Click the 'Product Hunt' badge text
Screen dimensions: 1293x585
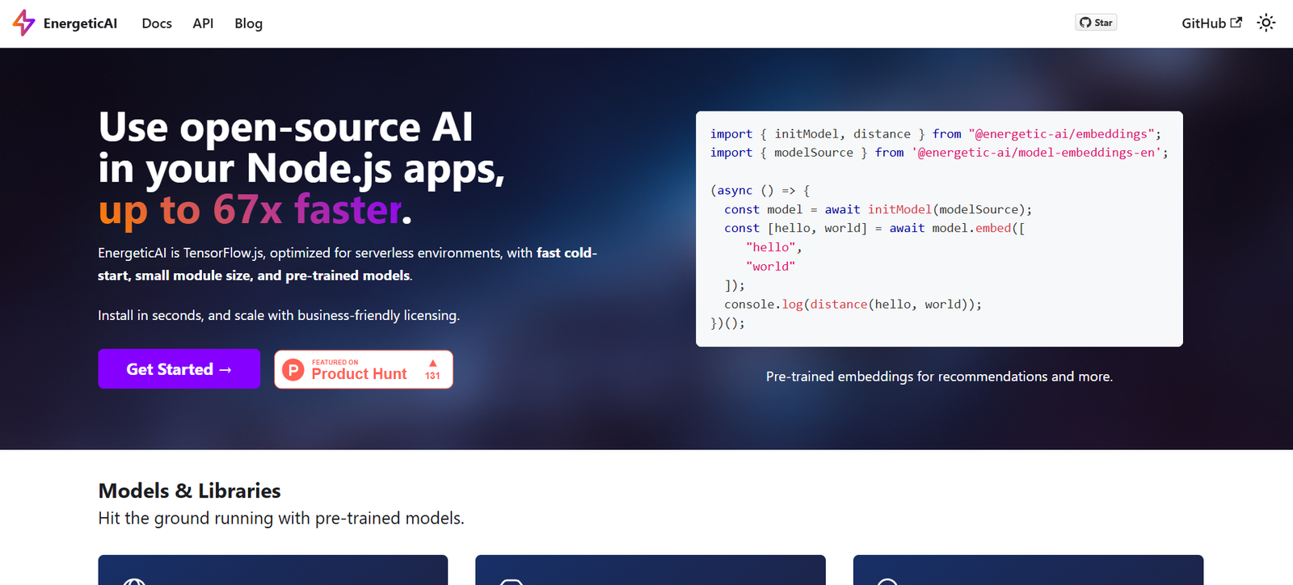pos(359,373)
